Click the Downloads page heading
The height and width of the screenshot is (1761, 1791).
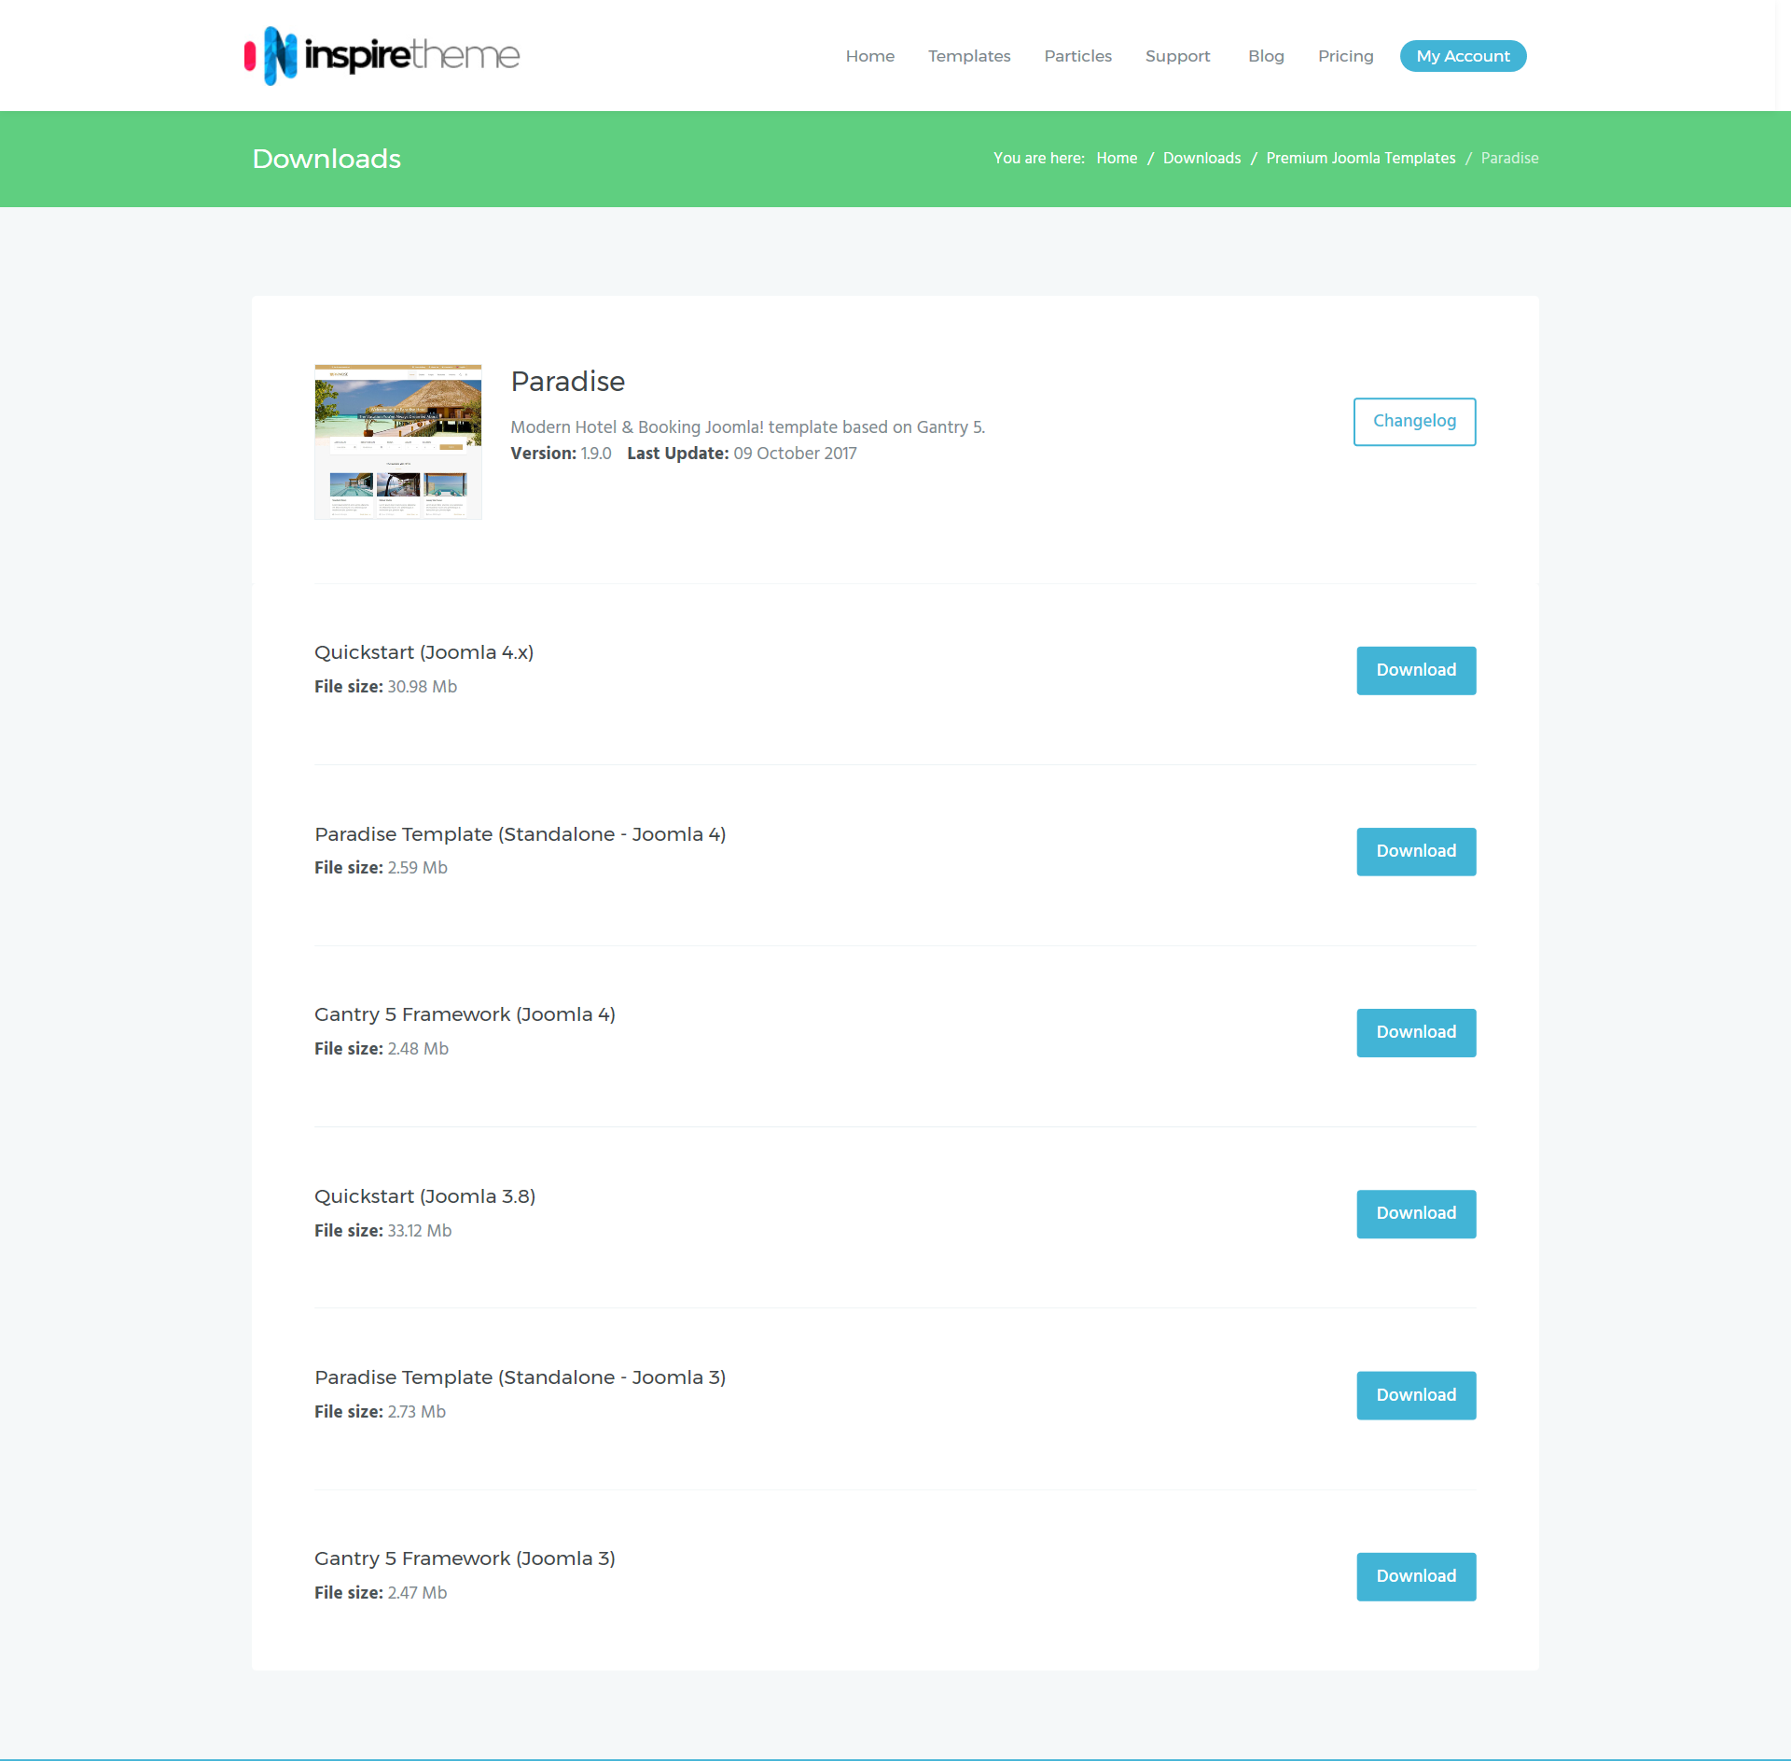pos(326,159)
